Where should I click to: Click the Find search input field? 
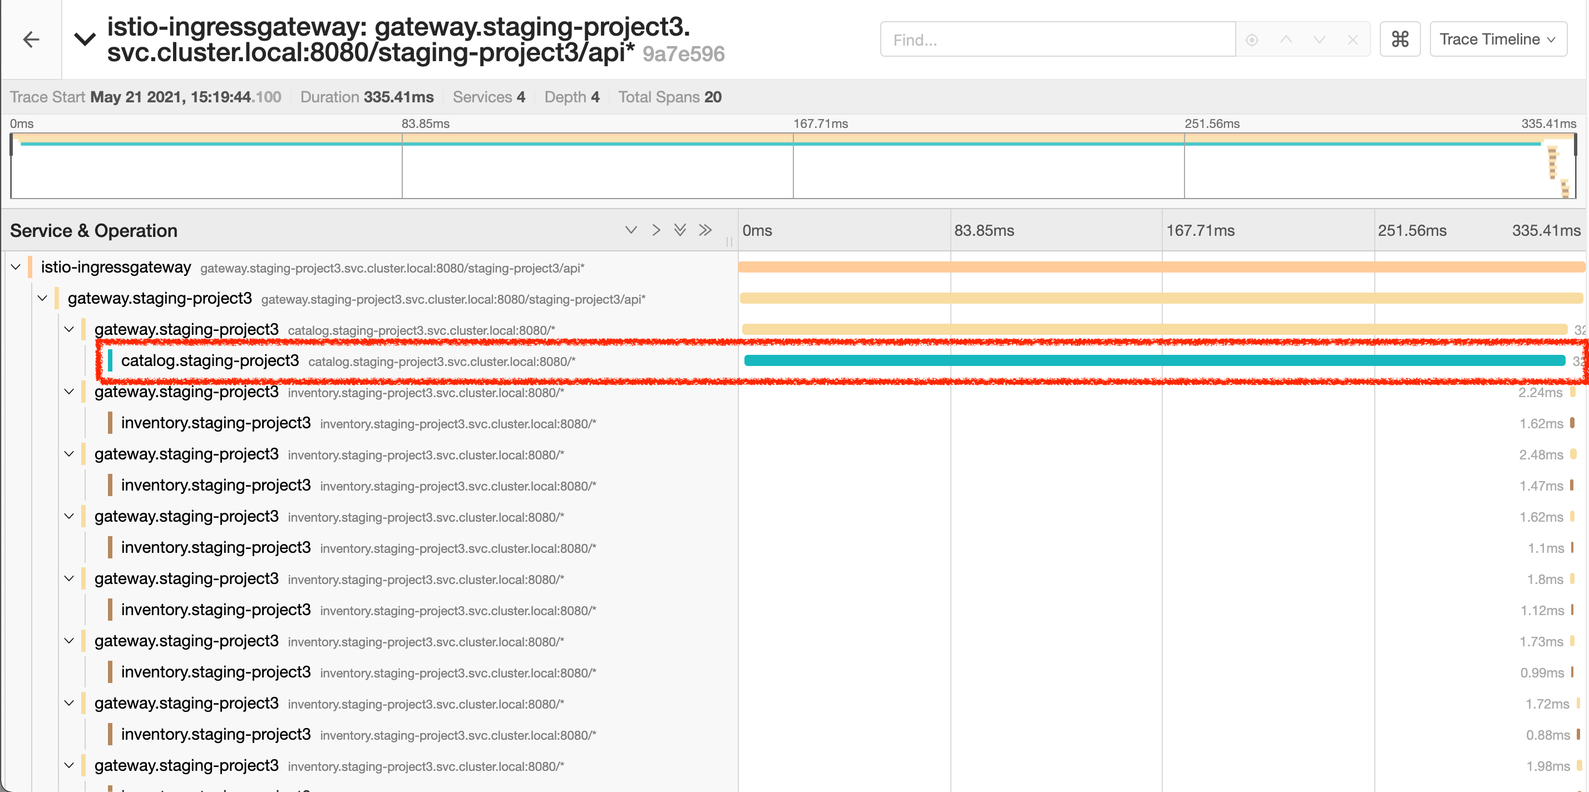coord(1057,40)
